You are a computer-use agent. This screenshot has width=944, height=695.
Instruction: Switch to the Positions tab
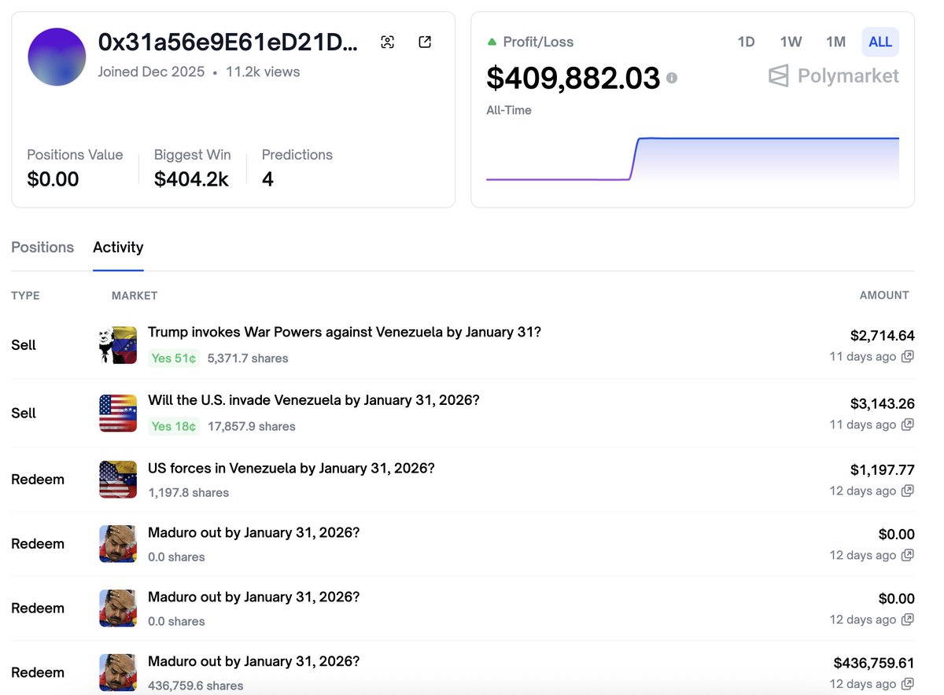[42, 247]
